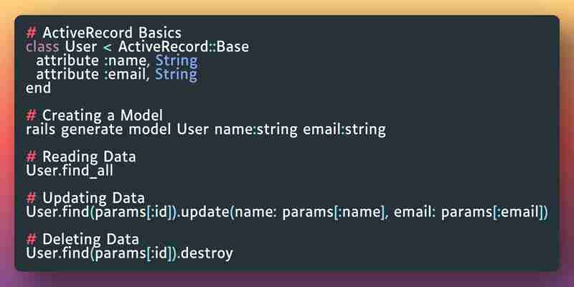Click '.update' in the updating line
Viewport: 574px width, 287px height.
(203, 212)
